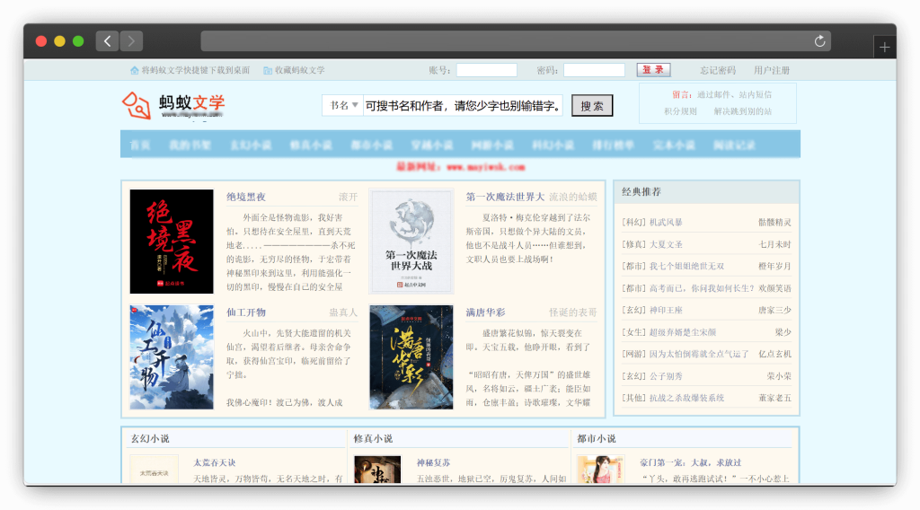Select 完本小说 in the navigation bar
This screenshot has width=920, height=510.
click(x=674, y=145)
